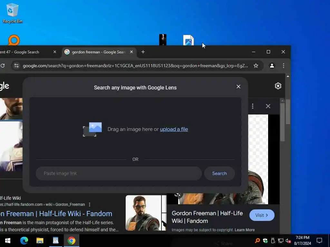Click the Show desktop sliver at taskbar edge
Image resolution: width=330 pixels, height=247 pixels.
pyautogui.click(x=329, y=241)
